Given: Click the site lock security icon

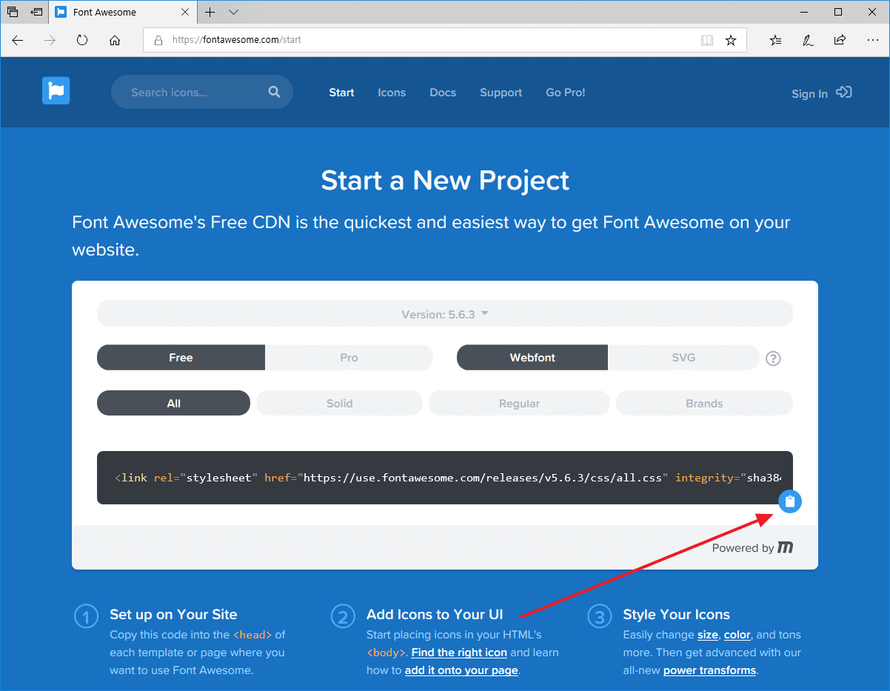Looking at the screenshot, I should coord(158,40).
